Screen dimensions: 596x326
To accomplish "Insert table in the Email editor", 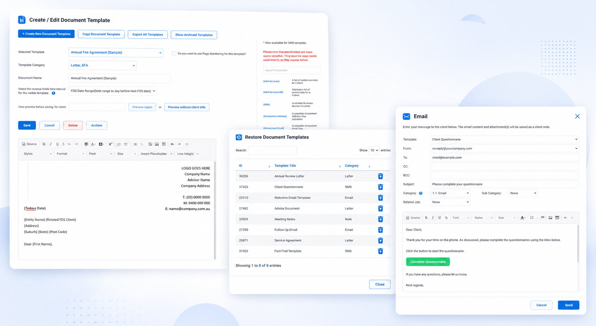I will pos(557,218).
